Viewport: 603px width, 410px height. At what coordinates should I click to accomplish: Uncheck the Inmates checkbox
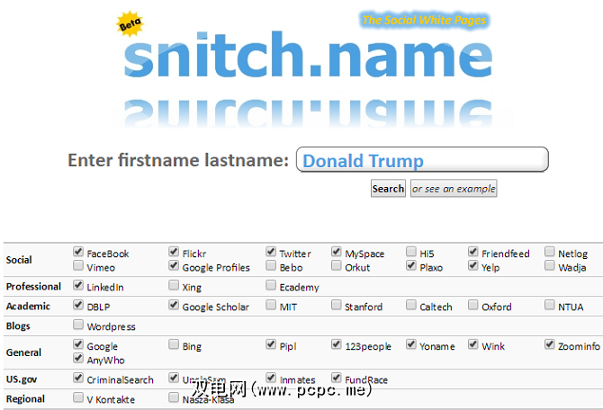[271, 378]
